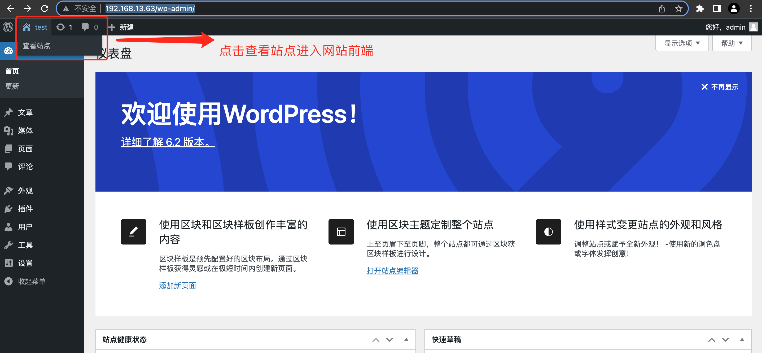Open the 打开站点编辑器 link
Viewport: 762px width, 353px height.
point(392,271)
